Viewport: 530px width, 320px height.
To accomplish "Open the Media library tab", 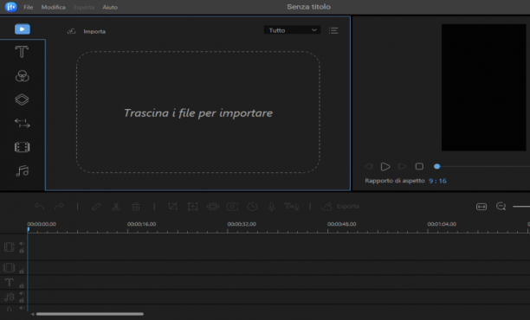I will click(23, 29).
